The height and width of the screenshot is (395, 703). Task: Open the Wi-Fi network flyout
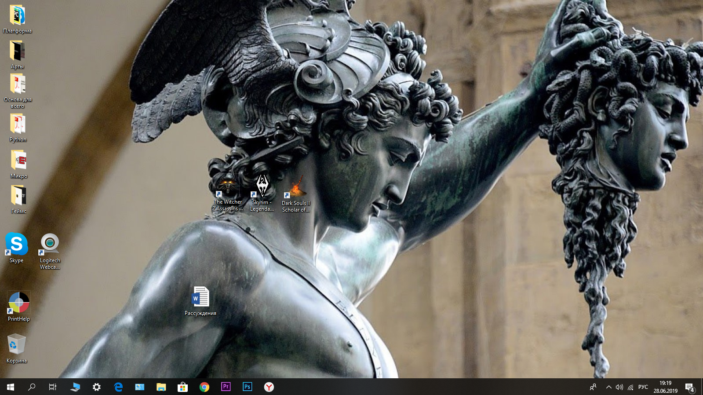click(x=630, y=387)
